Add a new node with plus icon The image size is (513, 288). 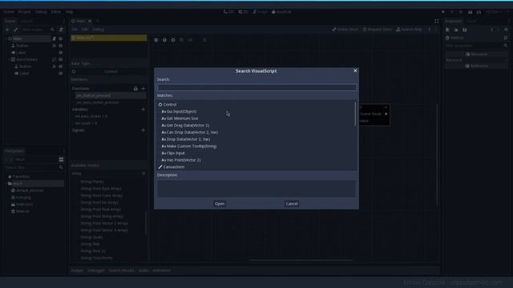pyautogui.click(x=7, y=30)
